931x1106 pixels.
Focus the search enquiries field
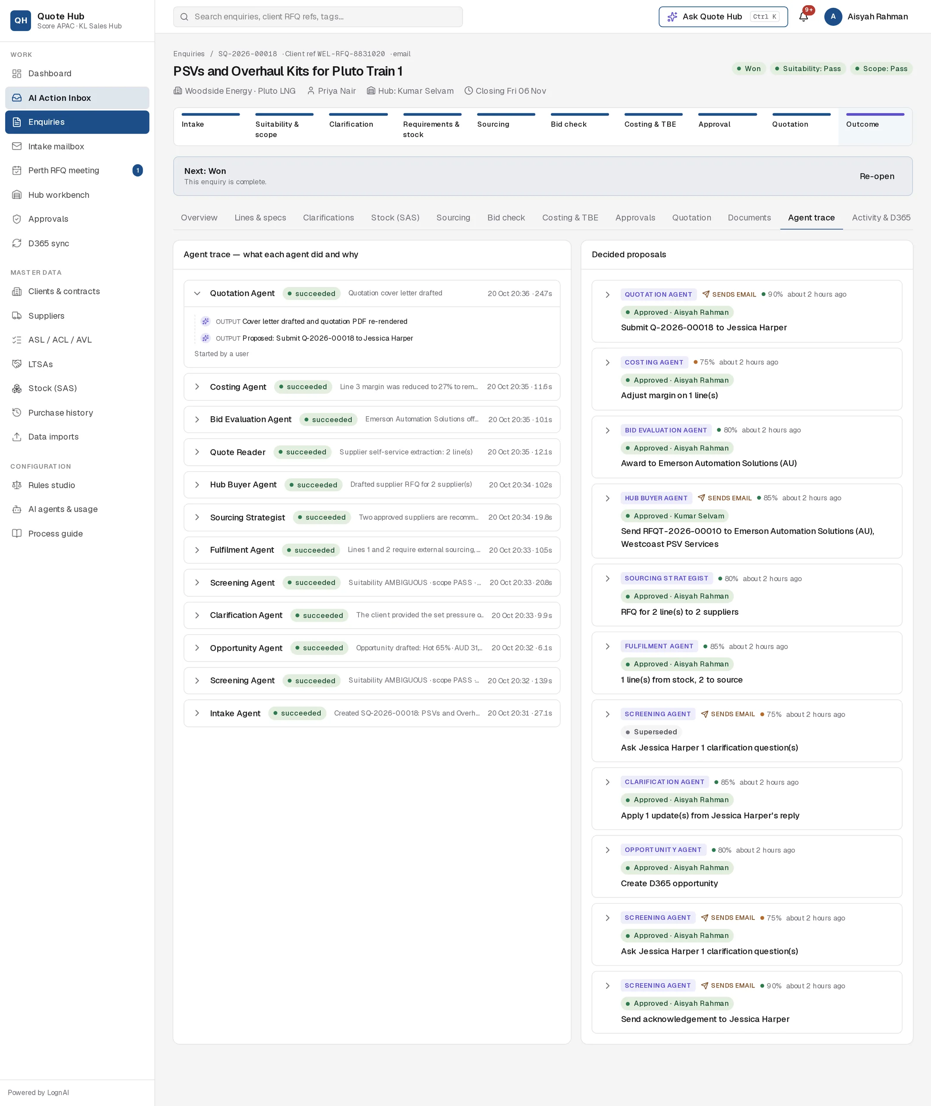[x=318, y=17]
